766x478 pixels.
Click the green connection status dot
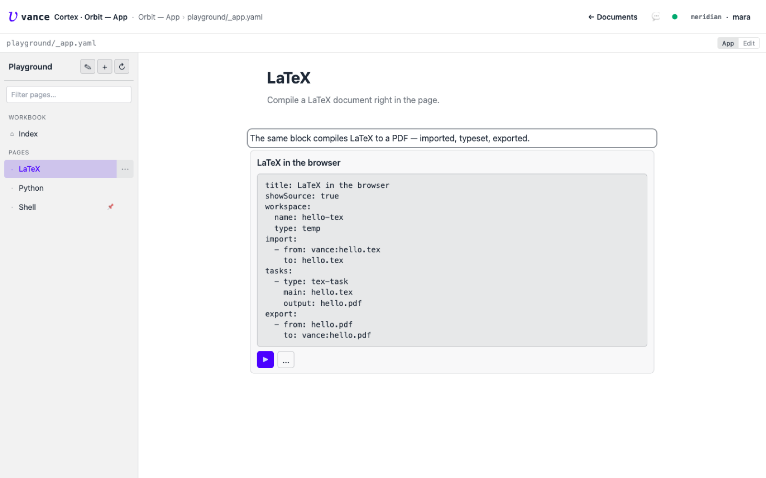675,17
